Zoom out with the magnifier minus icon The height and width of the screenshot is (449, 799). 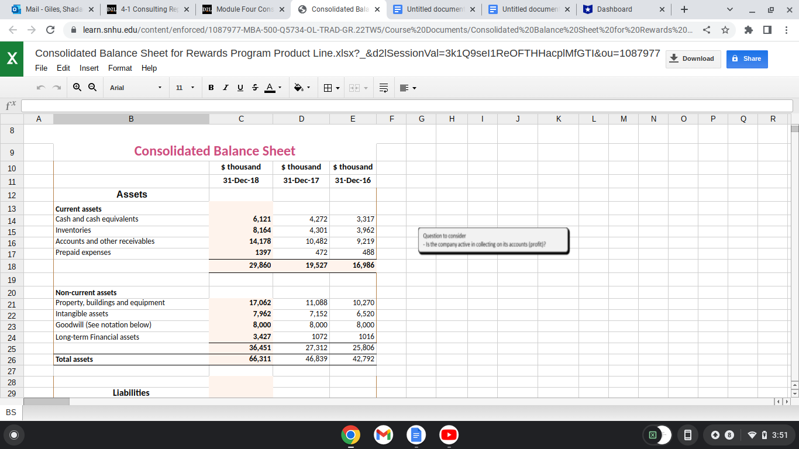tap(92, 88)
